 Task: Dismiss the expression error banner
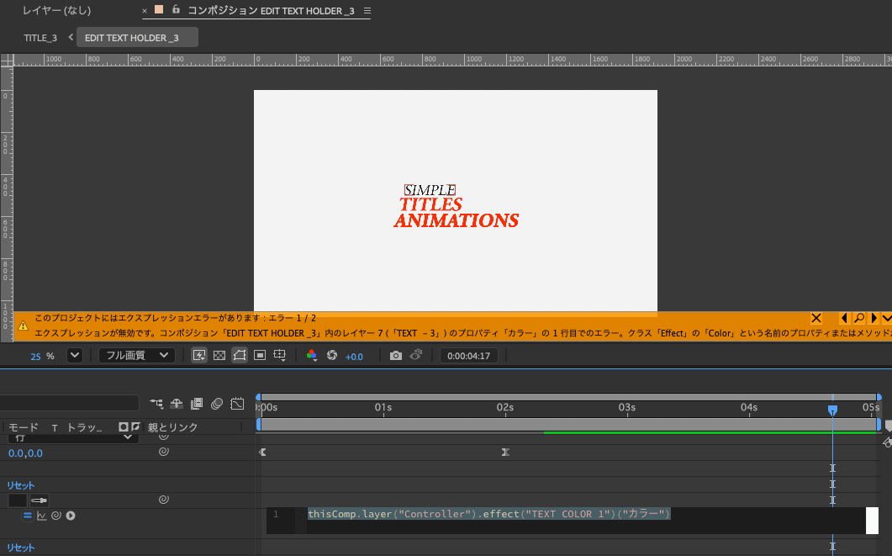point(815,318)
